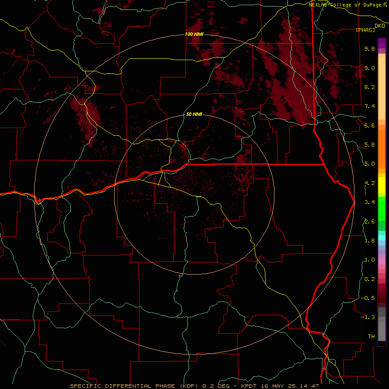Click the 8.2 scale label
Screen dimensions: 389x389
point(370,87)
